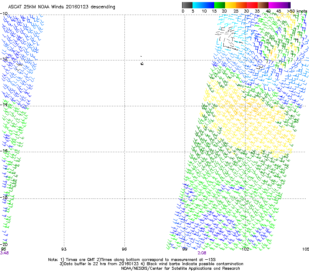Click the '105' longitude axis label

tap(306, 249)
